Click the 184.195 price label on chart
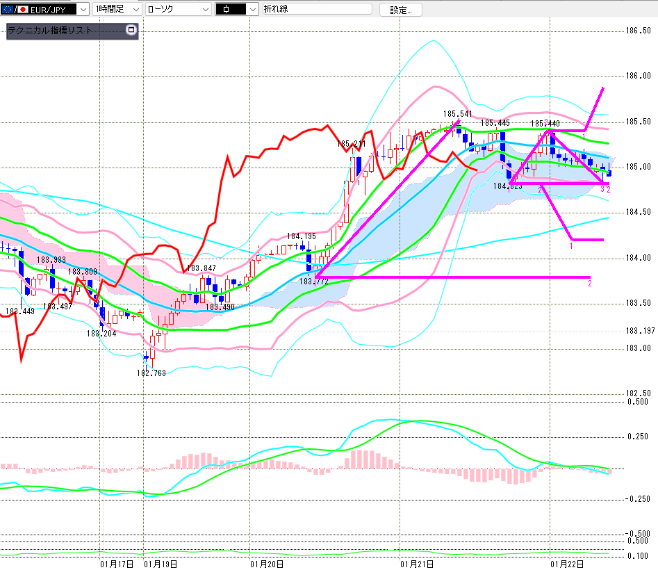This screenshot has width=658, height=570. click(301, 236)
